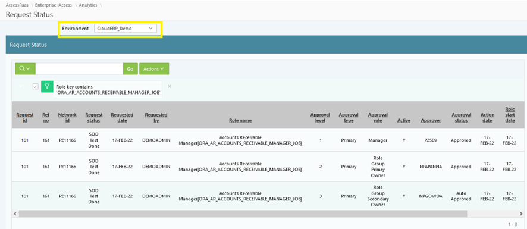This screenshot has width=527, height=229.
Task: Click the scrollbar right arrow
Action: [521, 214]
